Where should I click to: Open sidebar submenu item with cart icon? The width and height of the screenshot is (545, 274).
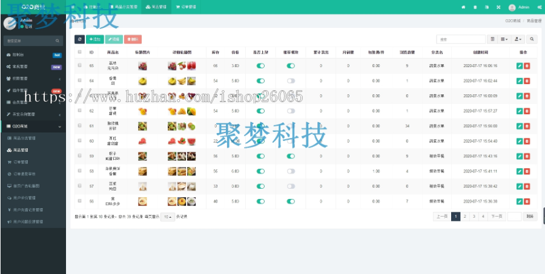(x=33, y=162)
